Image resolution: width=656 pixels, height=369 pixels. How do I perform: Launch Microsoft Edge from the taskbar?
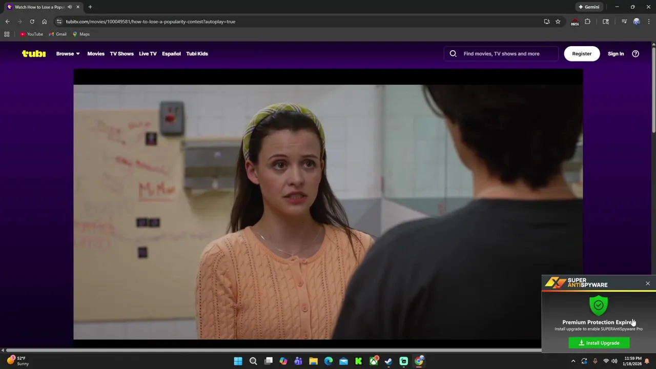pos(329,361)
